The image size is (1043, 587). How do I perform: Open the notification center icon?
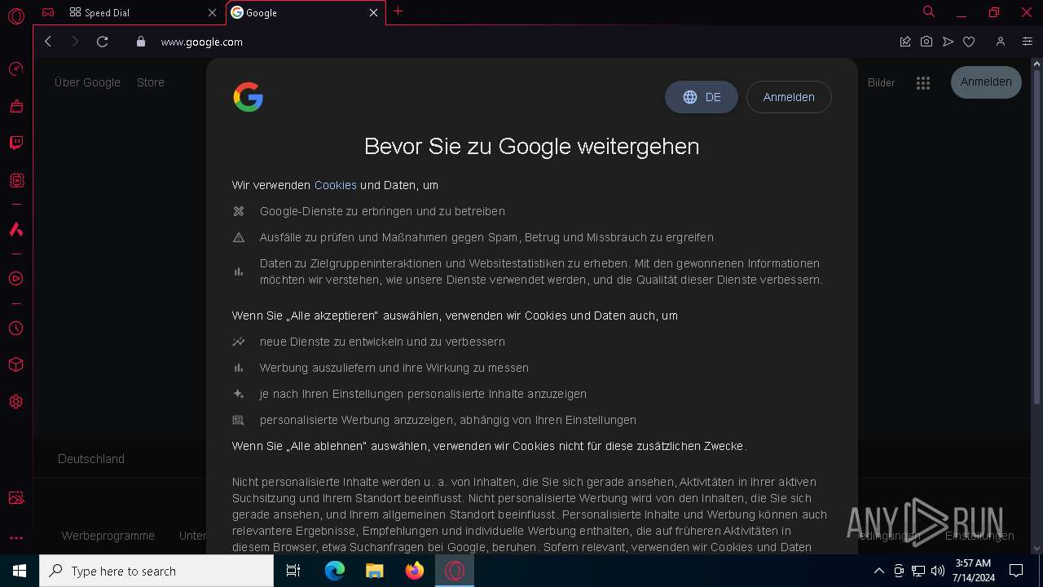coord(1016,571)
